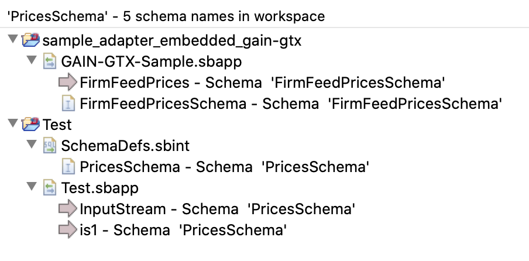Viewport: 529px width, 261px height.
Task: Click the PricesSchema named schema icon
Action: 68,167
